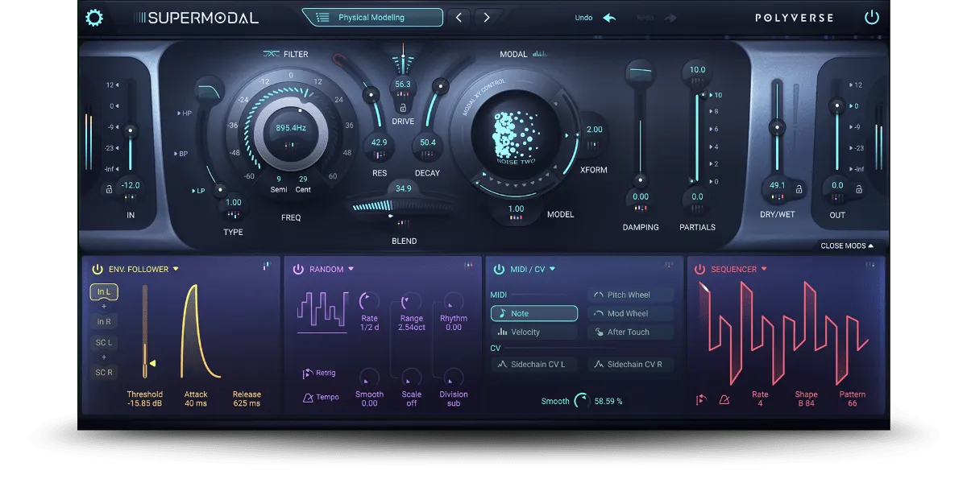Toggle the DRY/WET lock icon
This screenshot has width=967, height=483.
pyautogui.click(x=799, y=189)
